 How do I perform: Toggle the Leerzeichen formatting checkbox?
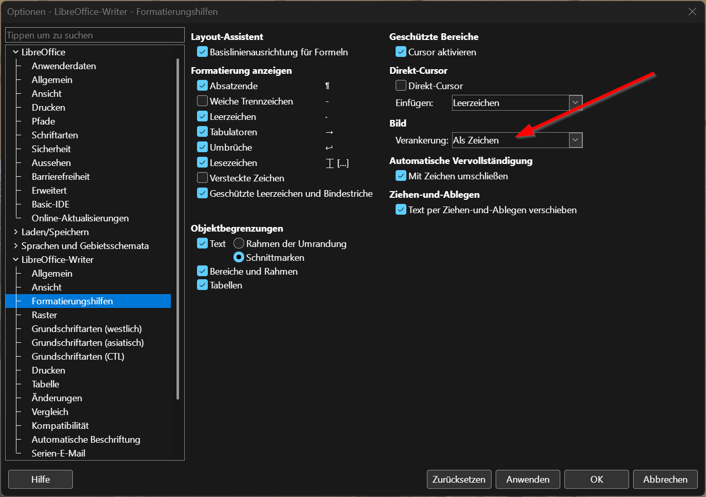click(x=203, y=117)
